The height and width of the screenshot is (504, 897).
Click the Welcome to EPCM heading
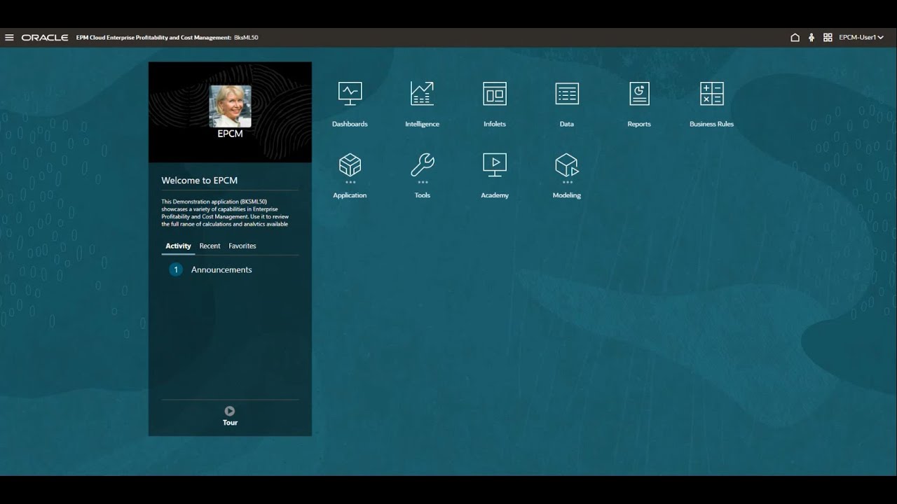pyautogui.click(x=200, y=181)
